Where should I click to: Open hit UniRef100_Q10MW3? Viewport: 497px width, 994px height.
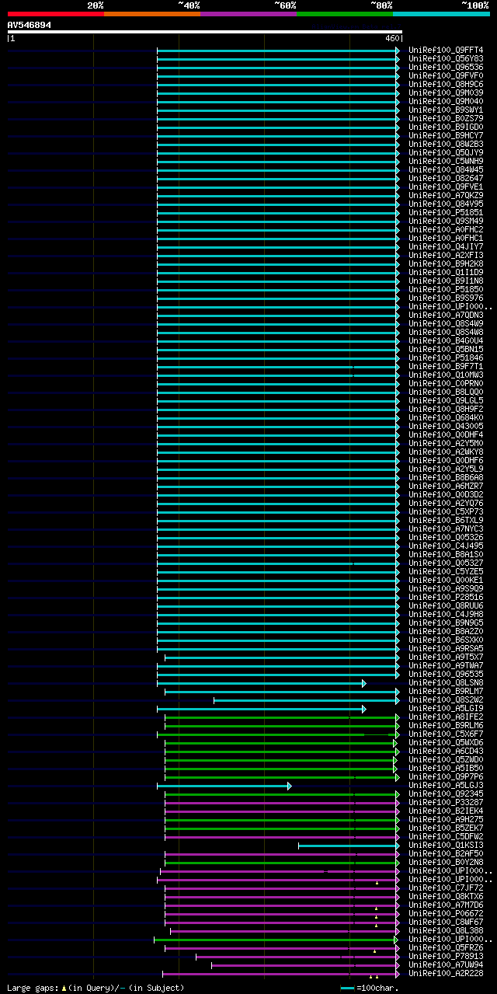(x=446, y=375)
